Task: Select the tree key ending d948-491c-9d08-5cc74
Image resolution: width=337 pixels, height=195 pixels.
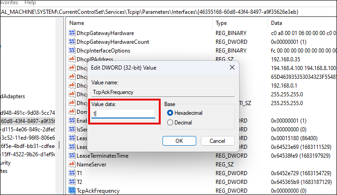Action: click(x=28, y=112)
